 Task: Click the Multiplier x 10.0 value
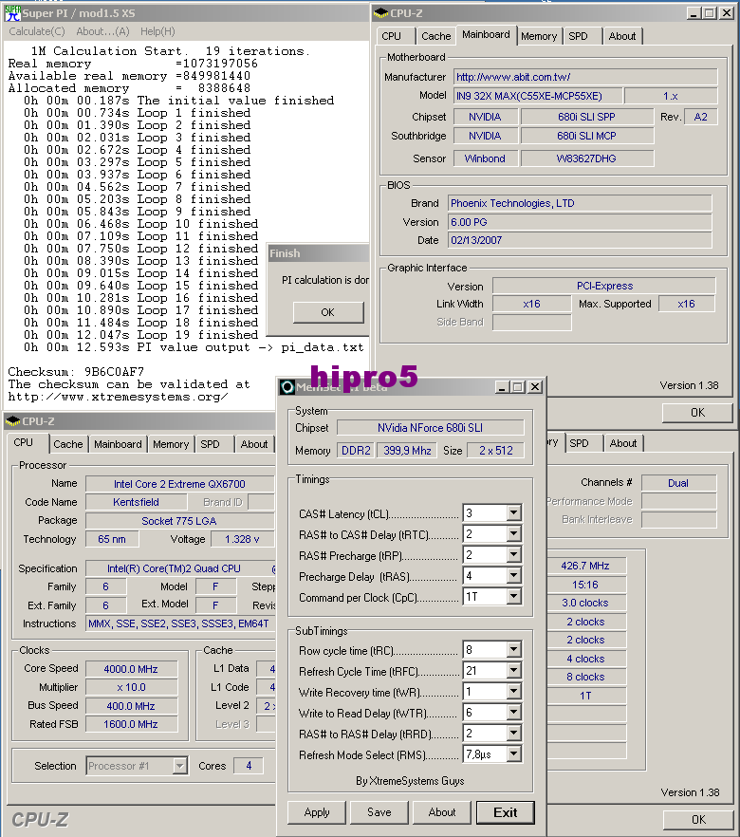tap(131, 687)
